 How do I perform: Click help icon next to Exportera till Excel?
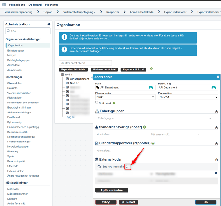(x=151, y=69)
